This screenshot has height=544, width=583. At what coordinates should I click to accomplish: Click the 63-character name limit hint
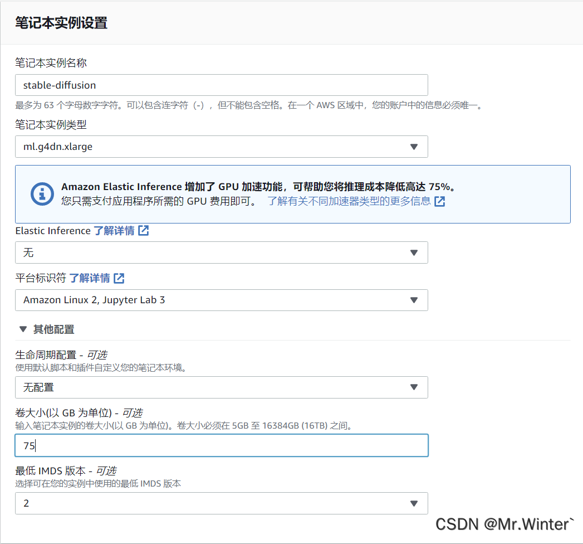pos(249,105)
